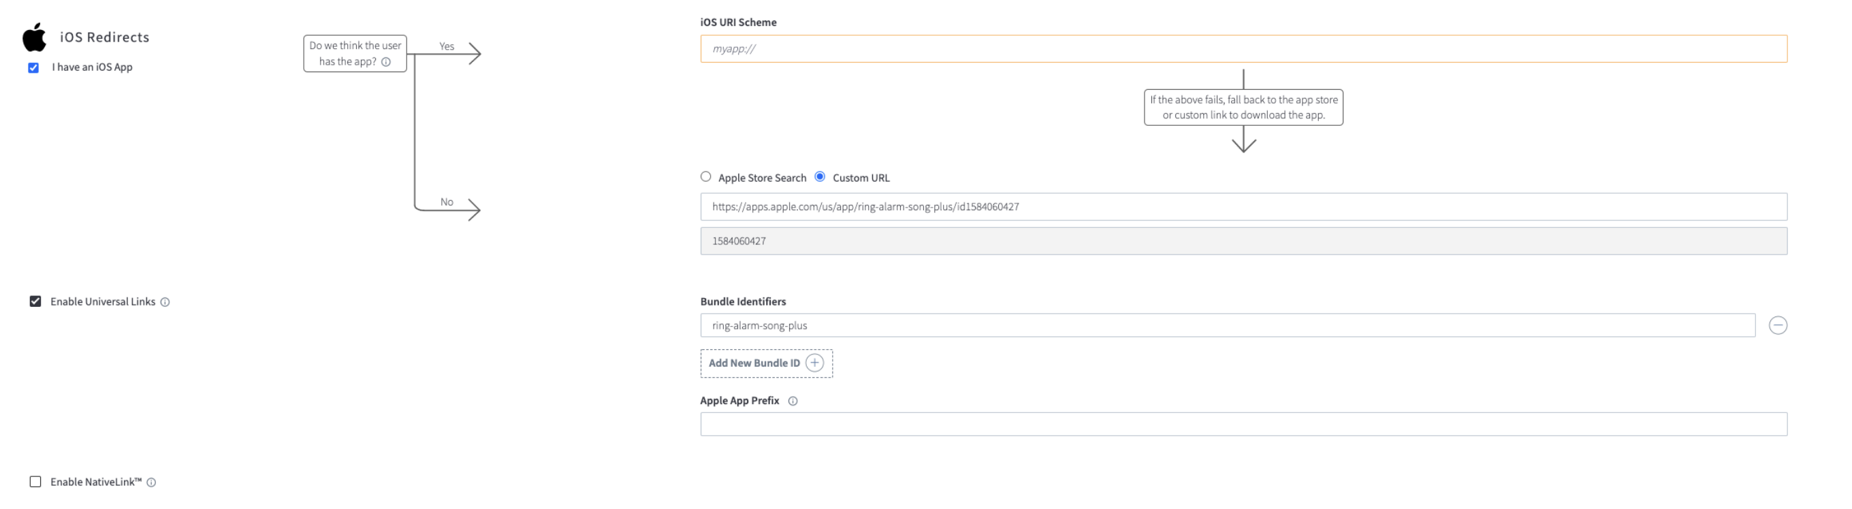Click the custom App Store URL field
This screenshot has height=509, width=1852.
pyautogui.click(x=1243, y=206)
